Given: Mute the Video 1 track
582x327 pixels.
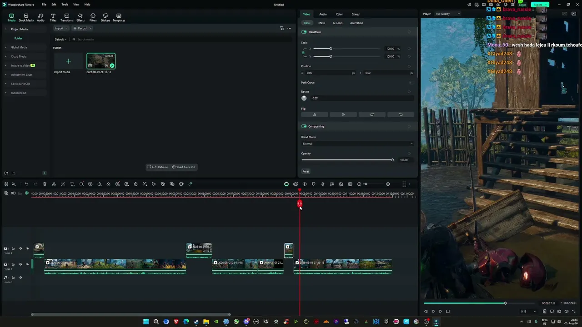Looking at the screenshot, I should pyautogui.click(x=20, y=264).
